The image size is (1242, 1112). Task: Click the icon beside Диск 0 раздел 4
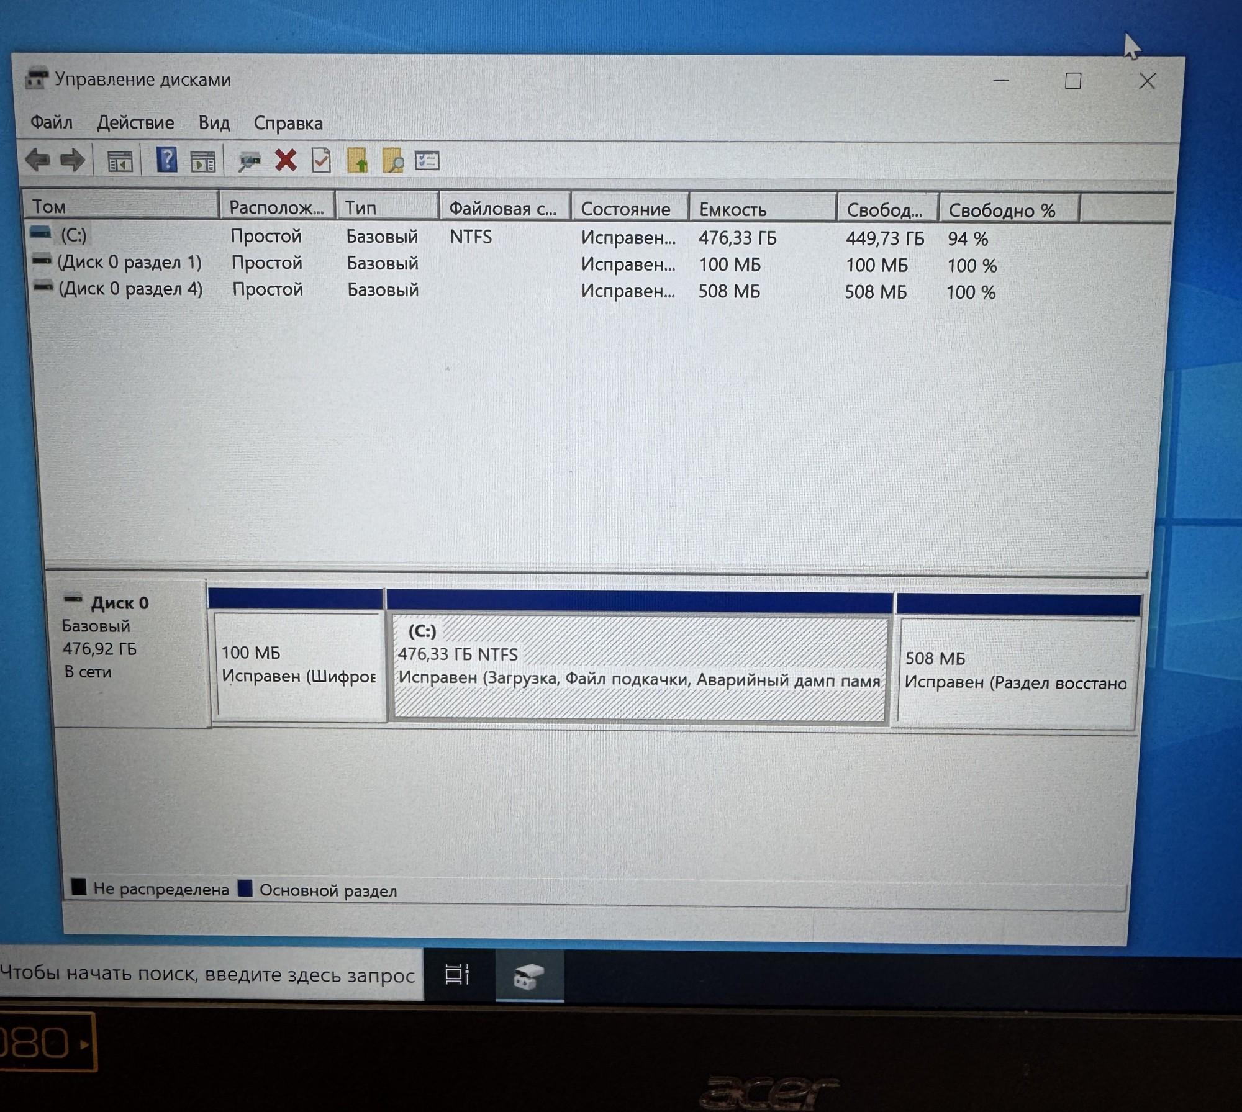43,287
